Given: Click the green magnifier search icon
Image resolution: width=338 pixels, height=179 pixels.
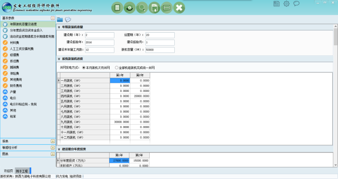Looking at the screenshot, I should [x=142, y=8].
